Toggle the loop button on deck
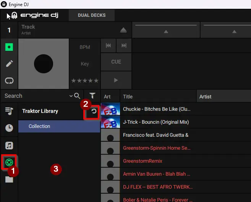 click(9, 81)
